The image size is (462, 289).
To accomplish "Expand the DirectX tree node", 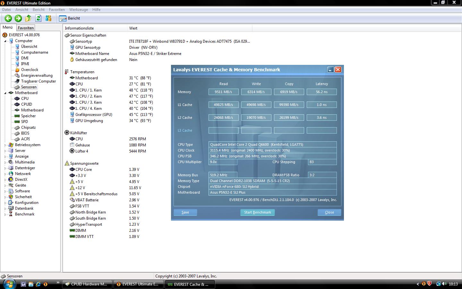I will (x=5, y=180).
